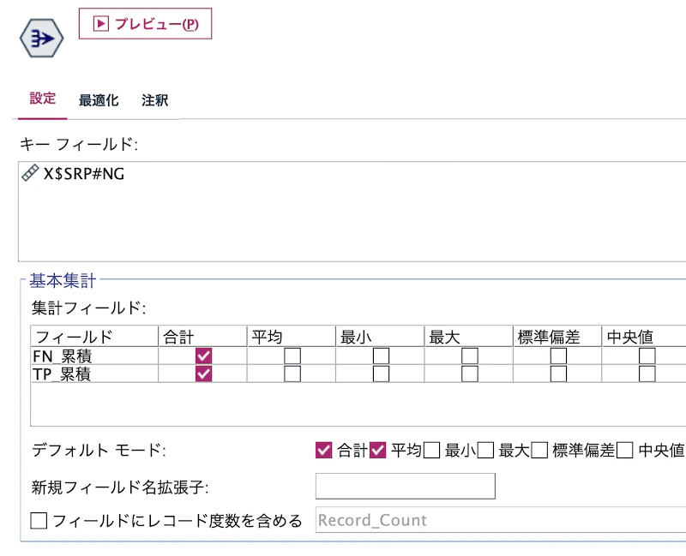Click the プレビュー(P) button
686x556 pixels.
pyautogui.click(x=144, y=23)
